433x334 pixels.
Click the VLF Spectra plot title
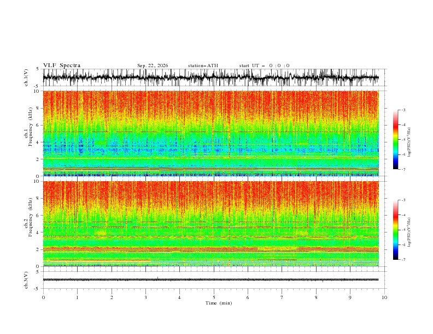(x=62, y=65)
